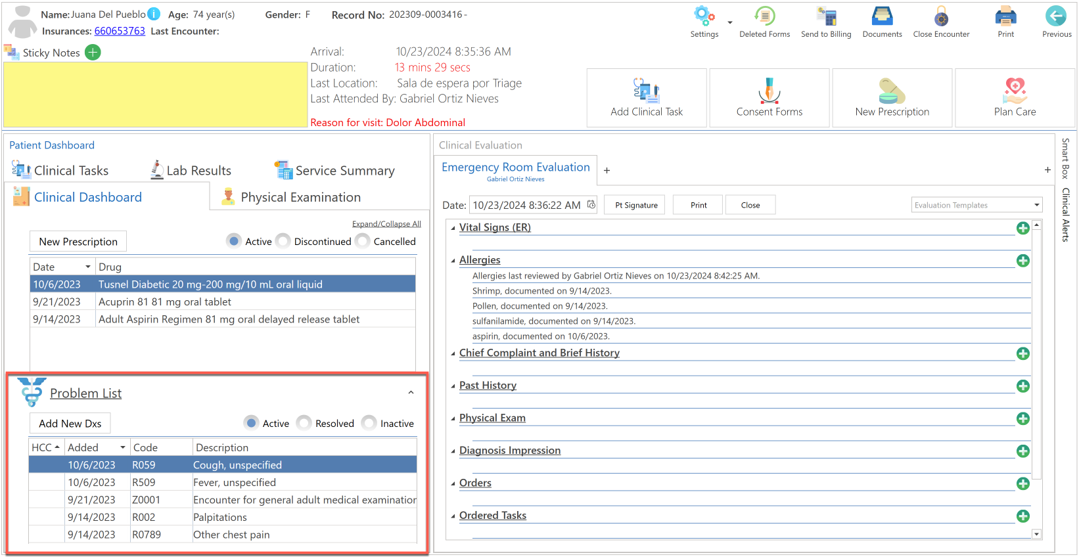This screenshot has width=1079, height=557.
Task: Click evaluation scrollbar down arrow
Action: (1036, 534)
